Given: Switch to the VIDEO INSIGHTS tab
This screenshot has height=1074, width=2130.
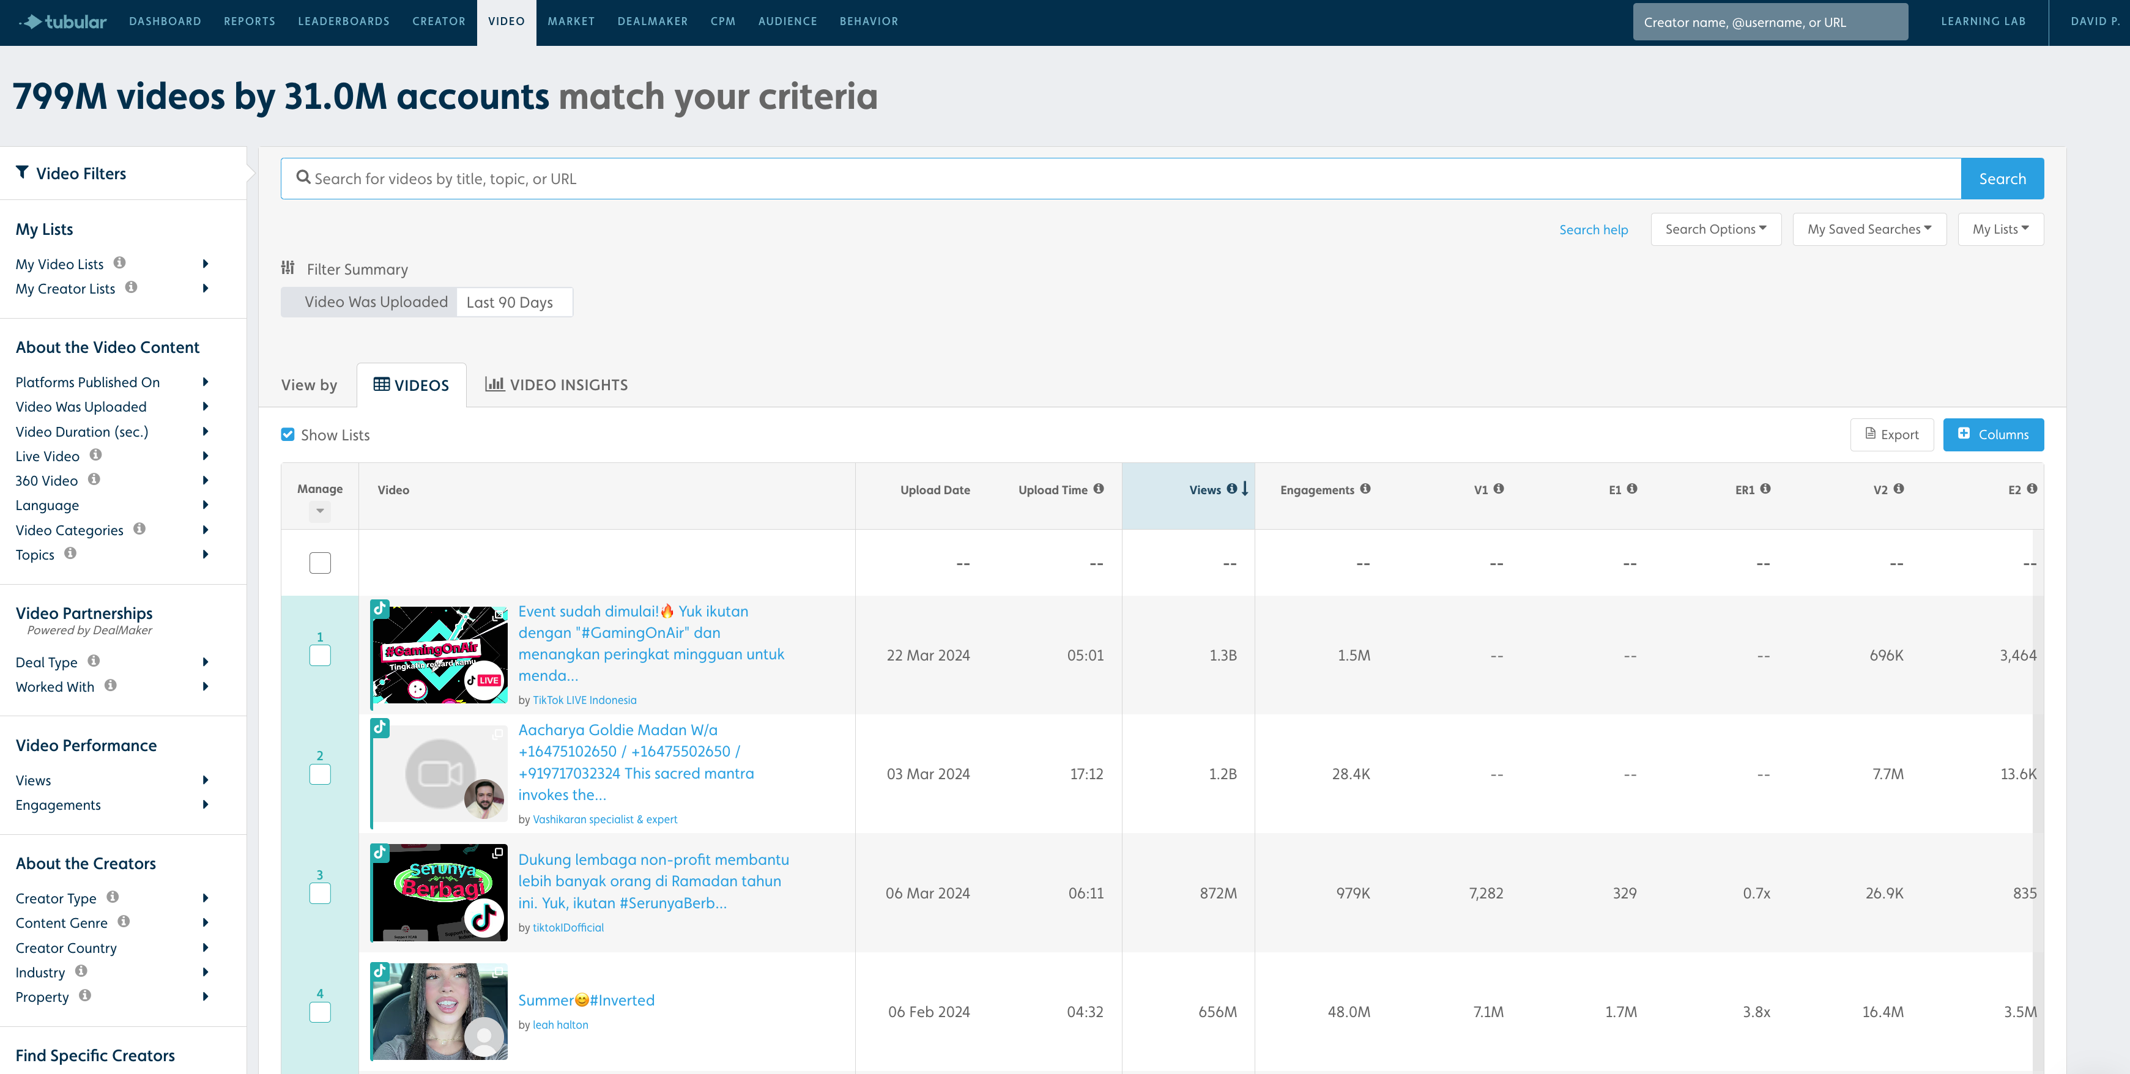Looking at the screenshot, I should click(557, 385).
